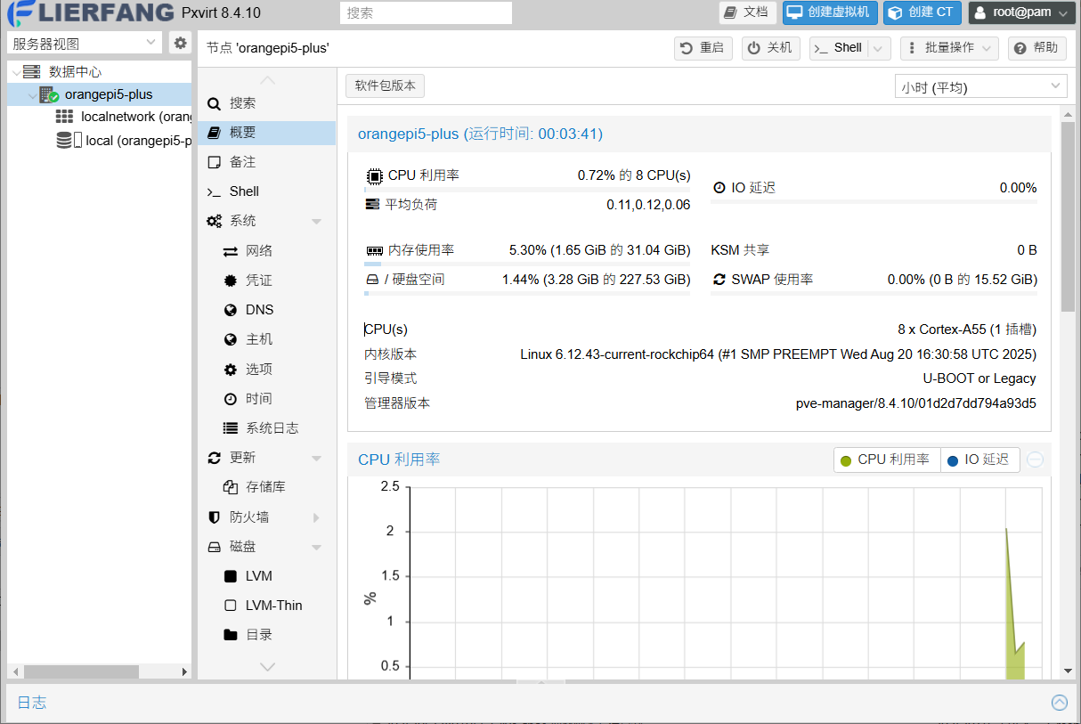Click the top search input field
This screenshot has height=724, width=1081.
tap(426, 12)
